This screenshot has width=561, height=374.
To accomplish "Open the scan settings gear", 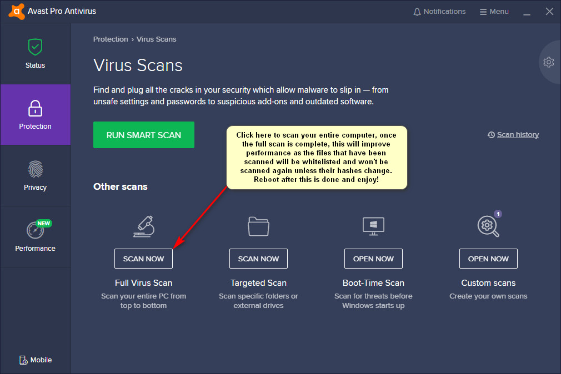I will tap(548, 62).
